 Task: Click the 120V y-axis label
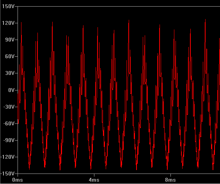8,23
